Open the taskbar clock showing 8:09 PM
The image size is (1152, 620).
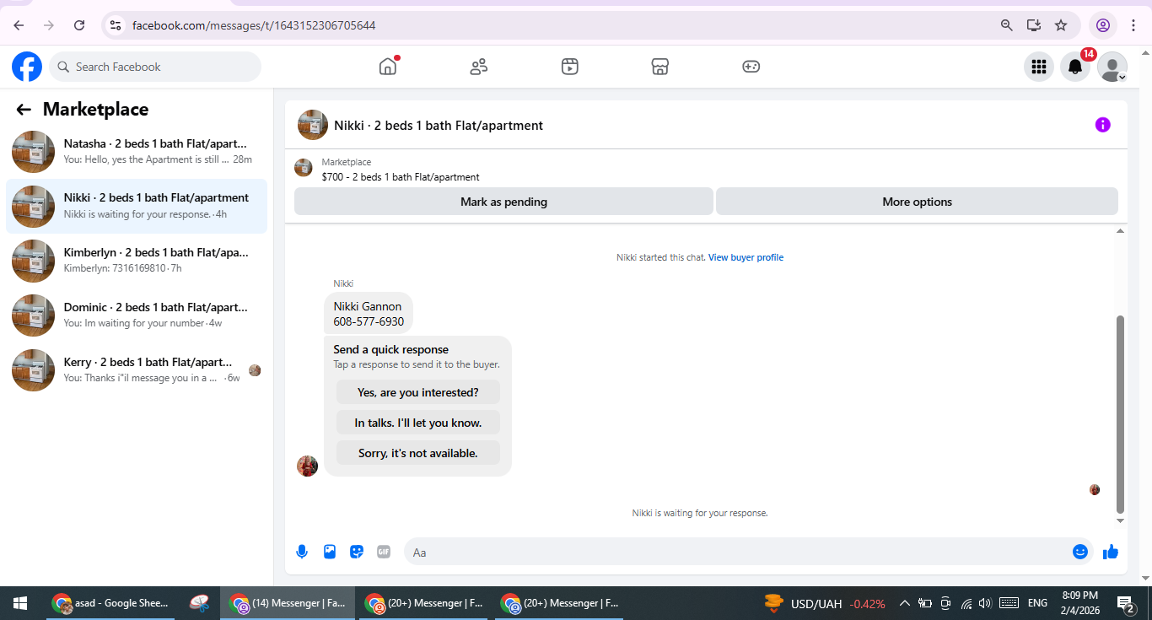[x=1080, y=603]
